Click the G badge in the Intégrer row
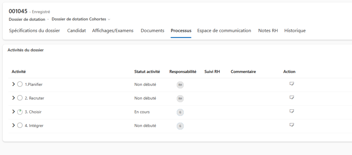 point(180,126)
